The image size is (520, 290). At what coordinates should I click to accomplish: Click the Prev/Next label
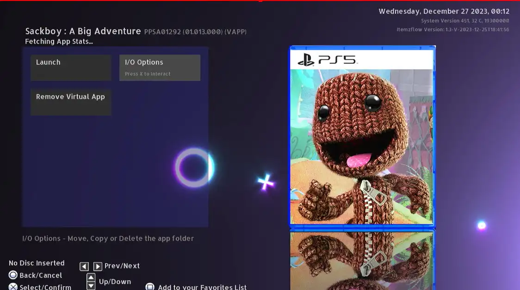(122, 266)
